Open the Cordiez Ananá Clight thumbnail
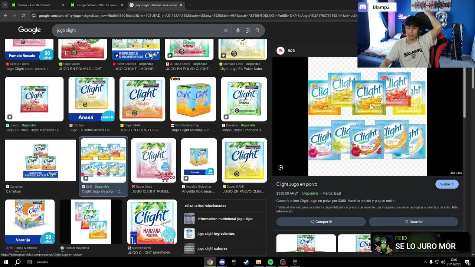 tap(91, 99)
